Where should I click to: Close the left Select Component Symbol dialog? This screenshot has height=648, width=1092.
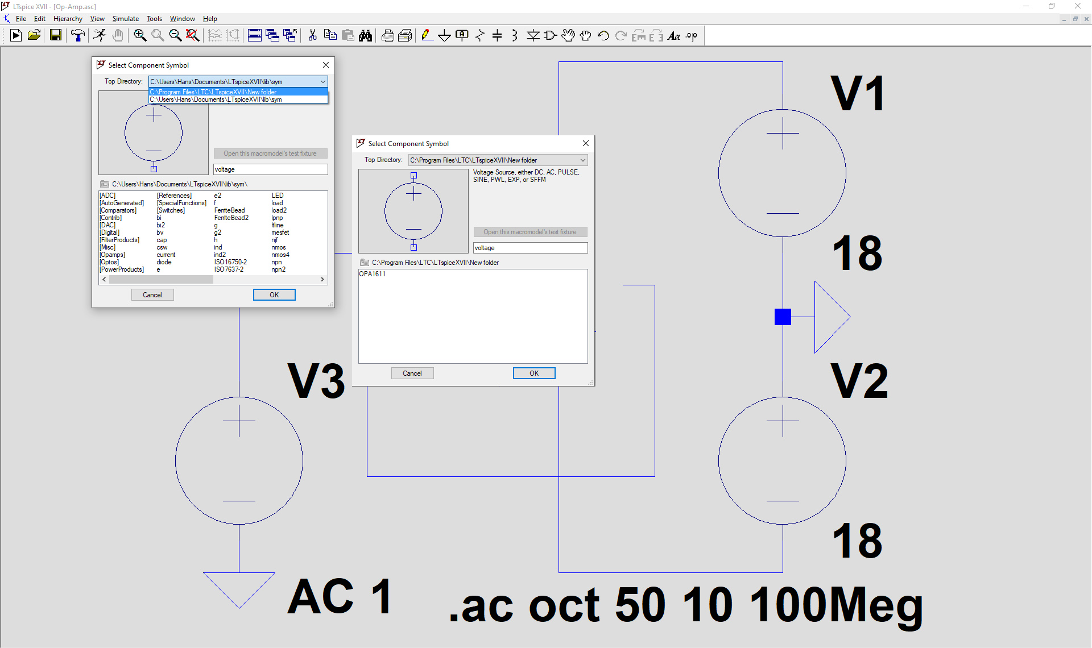point(326,65)
